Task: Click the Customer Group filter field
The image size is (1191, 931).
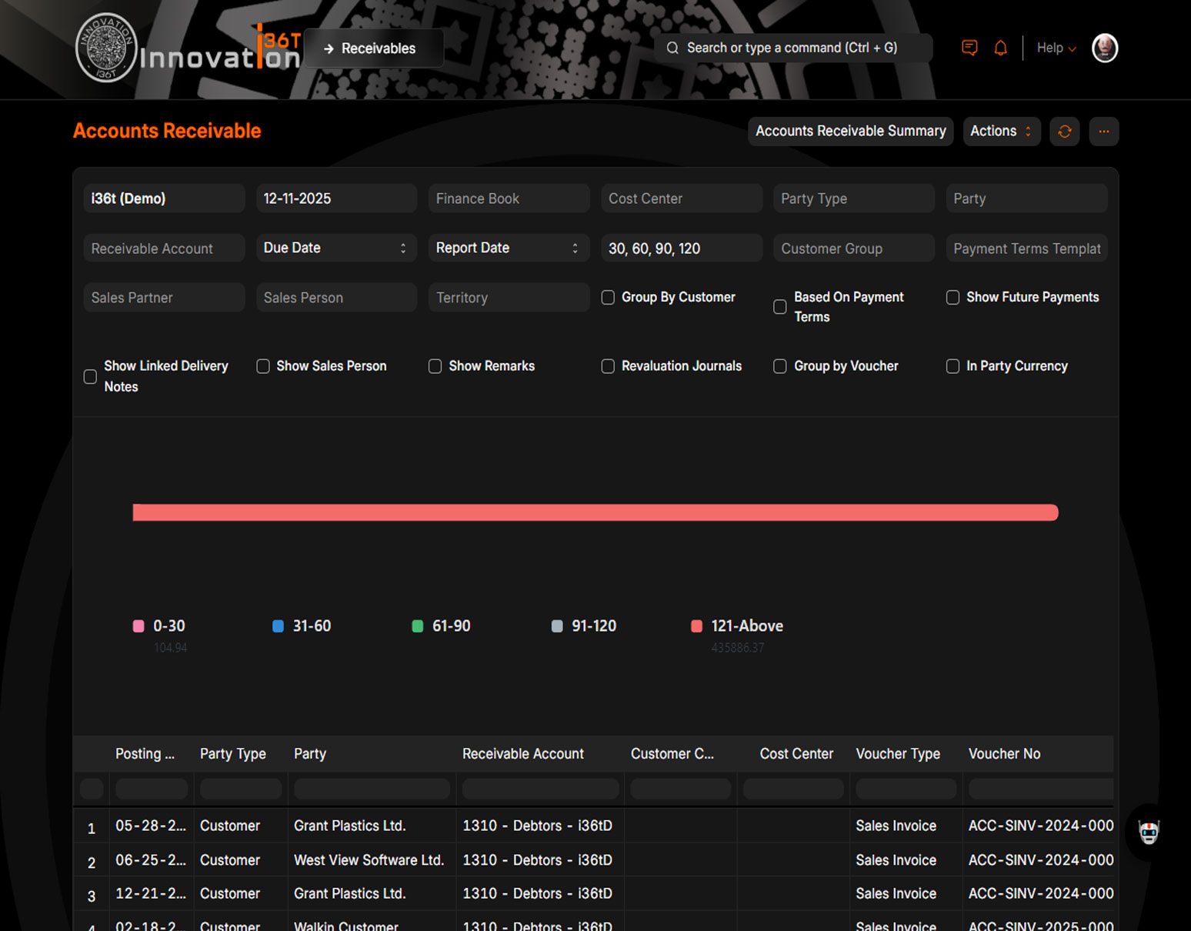Action: [x=853, y=249]
